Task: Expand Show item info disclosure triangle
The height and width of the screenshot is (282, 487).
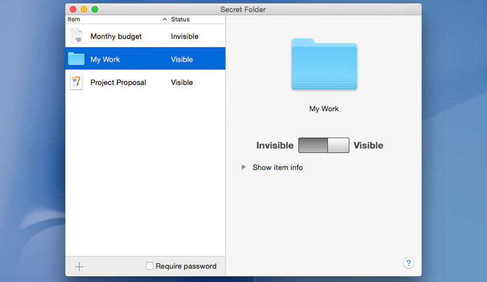Action: [244, 167]
